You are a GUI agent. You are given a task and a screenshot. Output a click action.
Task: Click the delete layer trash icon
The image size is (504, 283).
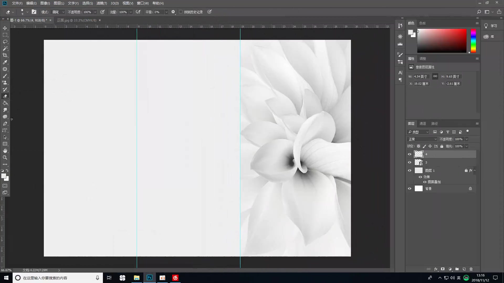tap(471, 269)
